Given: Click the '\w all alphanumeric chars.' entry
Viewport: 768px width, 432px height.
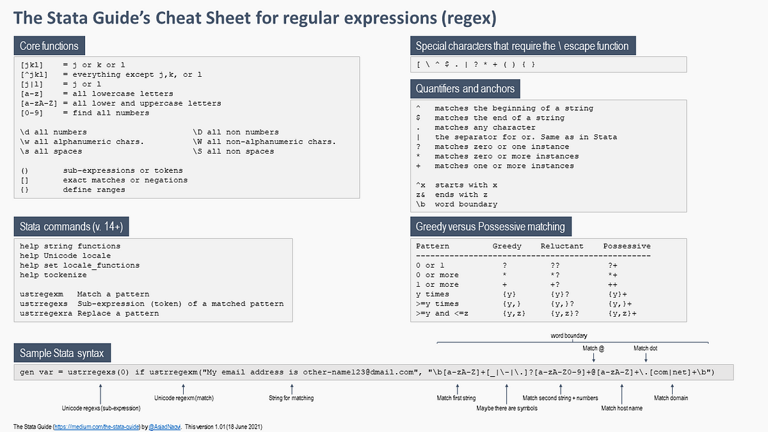Looking at the screenshot, I should coord(82,141).
